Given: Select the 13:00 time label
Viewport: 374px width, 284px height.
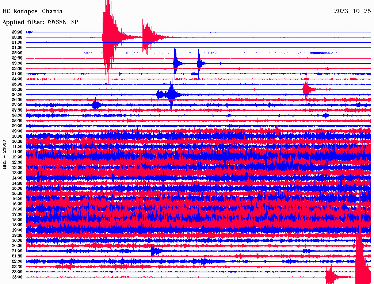Looking at the screenshot, I should pos(17,167).
